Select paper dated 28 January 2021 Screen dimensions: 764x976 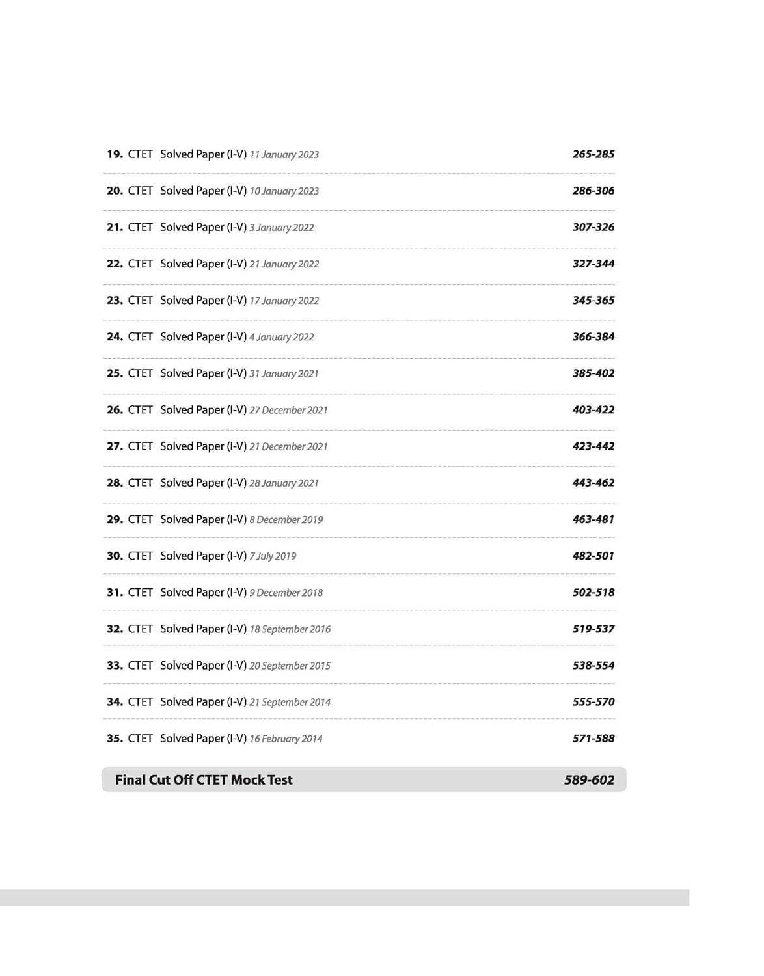point(360,483)
